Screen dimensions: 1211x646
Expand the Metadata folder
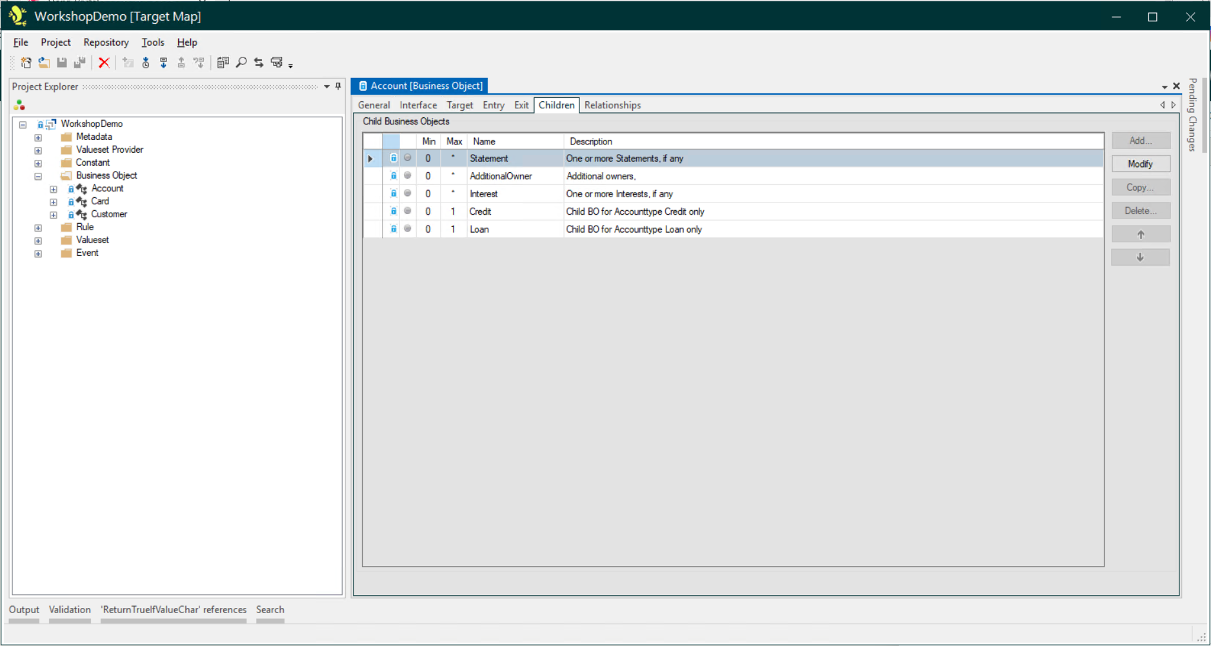click(38, 137)
